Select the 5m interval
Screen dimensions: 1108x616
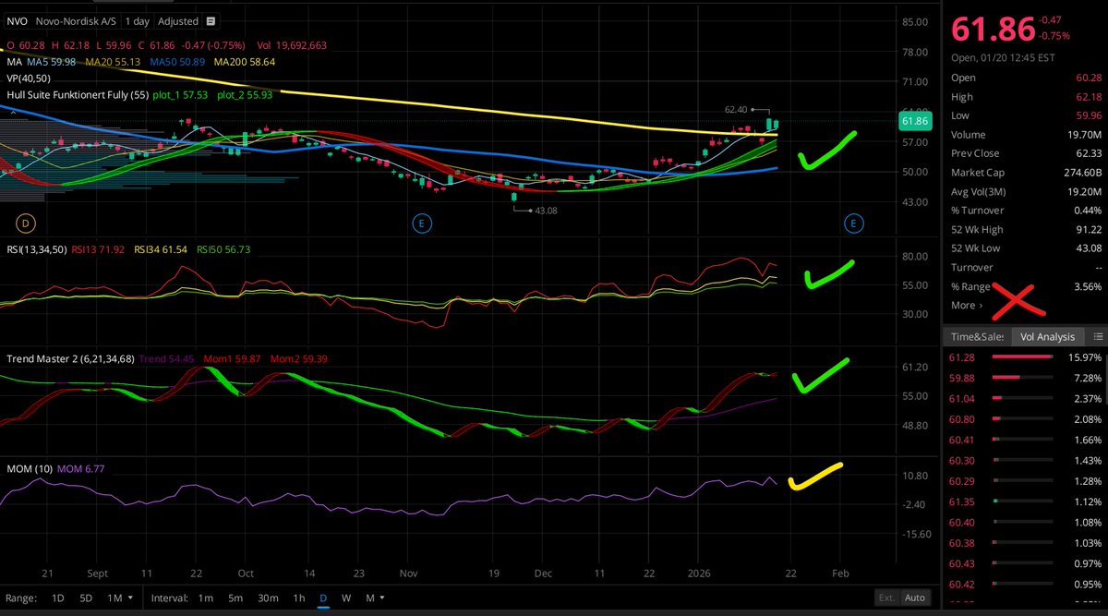235,598
